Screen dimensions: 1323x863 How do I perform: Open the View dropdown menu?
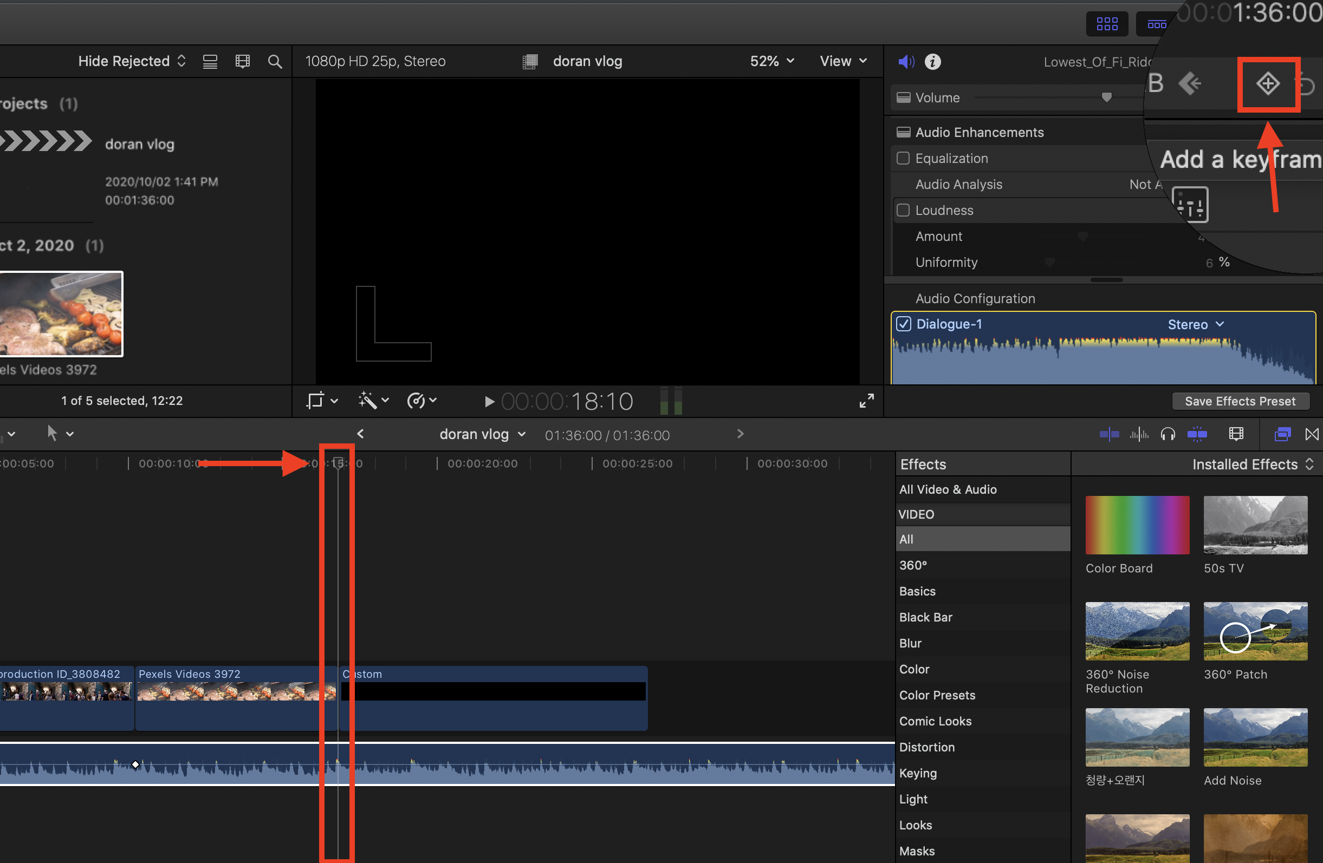click(x=842, y=61)
